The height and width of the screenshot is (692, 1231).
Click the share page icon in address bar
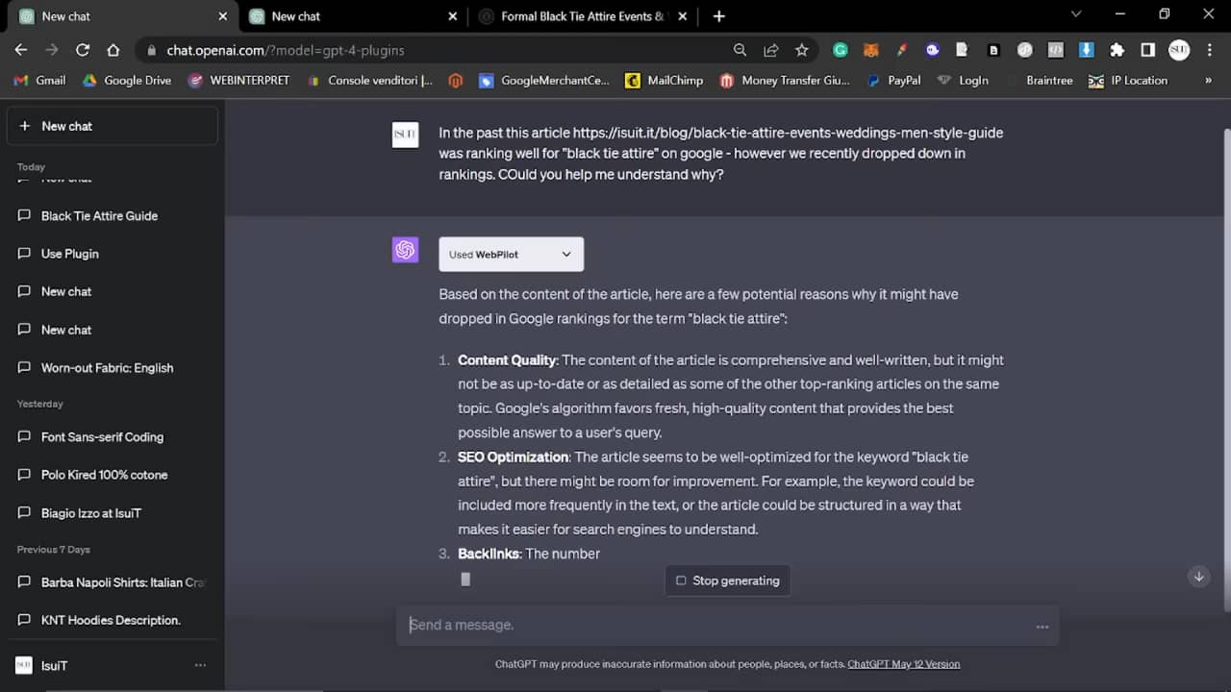click(770, 50)
